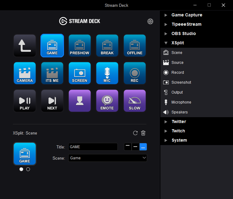The width and height of the screenshot is (233, 199).
Task: Select the PRESHOW scene key
Action: click(x=80, y=46)
